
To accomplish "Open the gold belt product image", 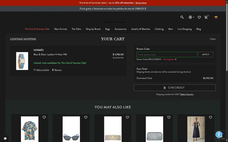I will (x=113, y=129).
